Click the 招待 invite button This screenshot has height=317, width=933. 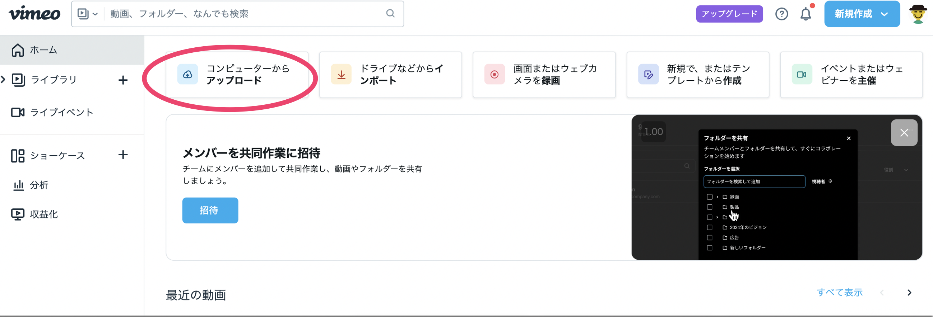[210, 210]
